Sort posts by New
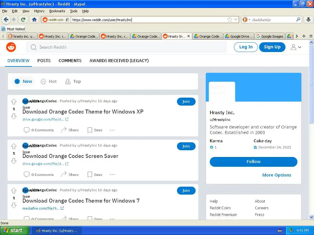Viewport: 314px width, 235px height. [x=23, y=81]
